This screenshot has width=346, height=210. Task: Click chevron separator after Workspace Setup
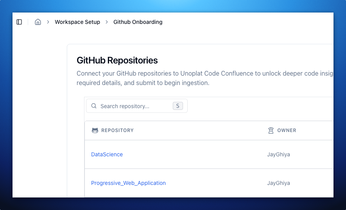pyautogui.click(x=107, y=22)
